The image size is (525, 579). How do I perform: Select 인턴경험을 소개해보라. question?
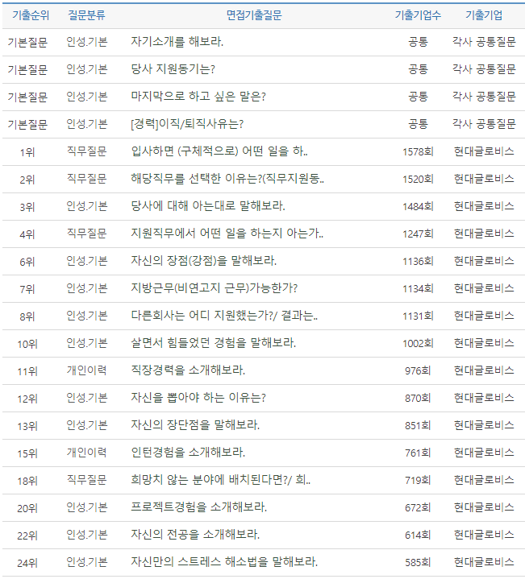click(x=188, y=453)
